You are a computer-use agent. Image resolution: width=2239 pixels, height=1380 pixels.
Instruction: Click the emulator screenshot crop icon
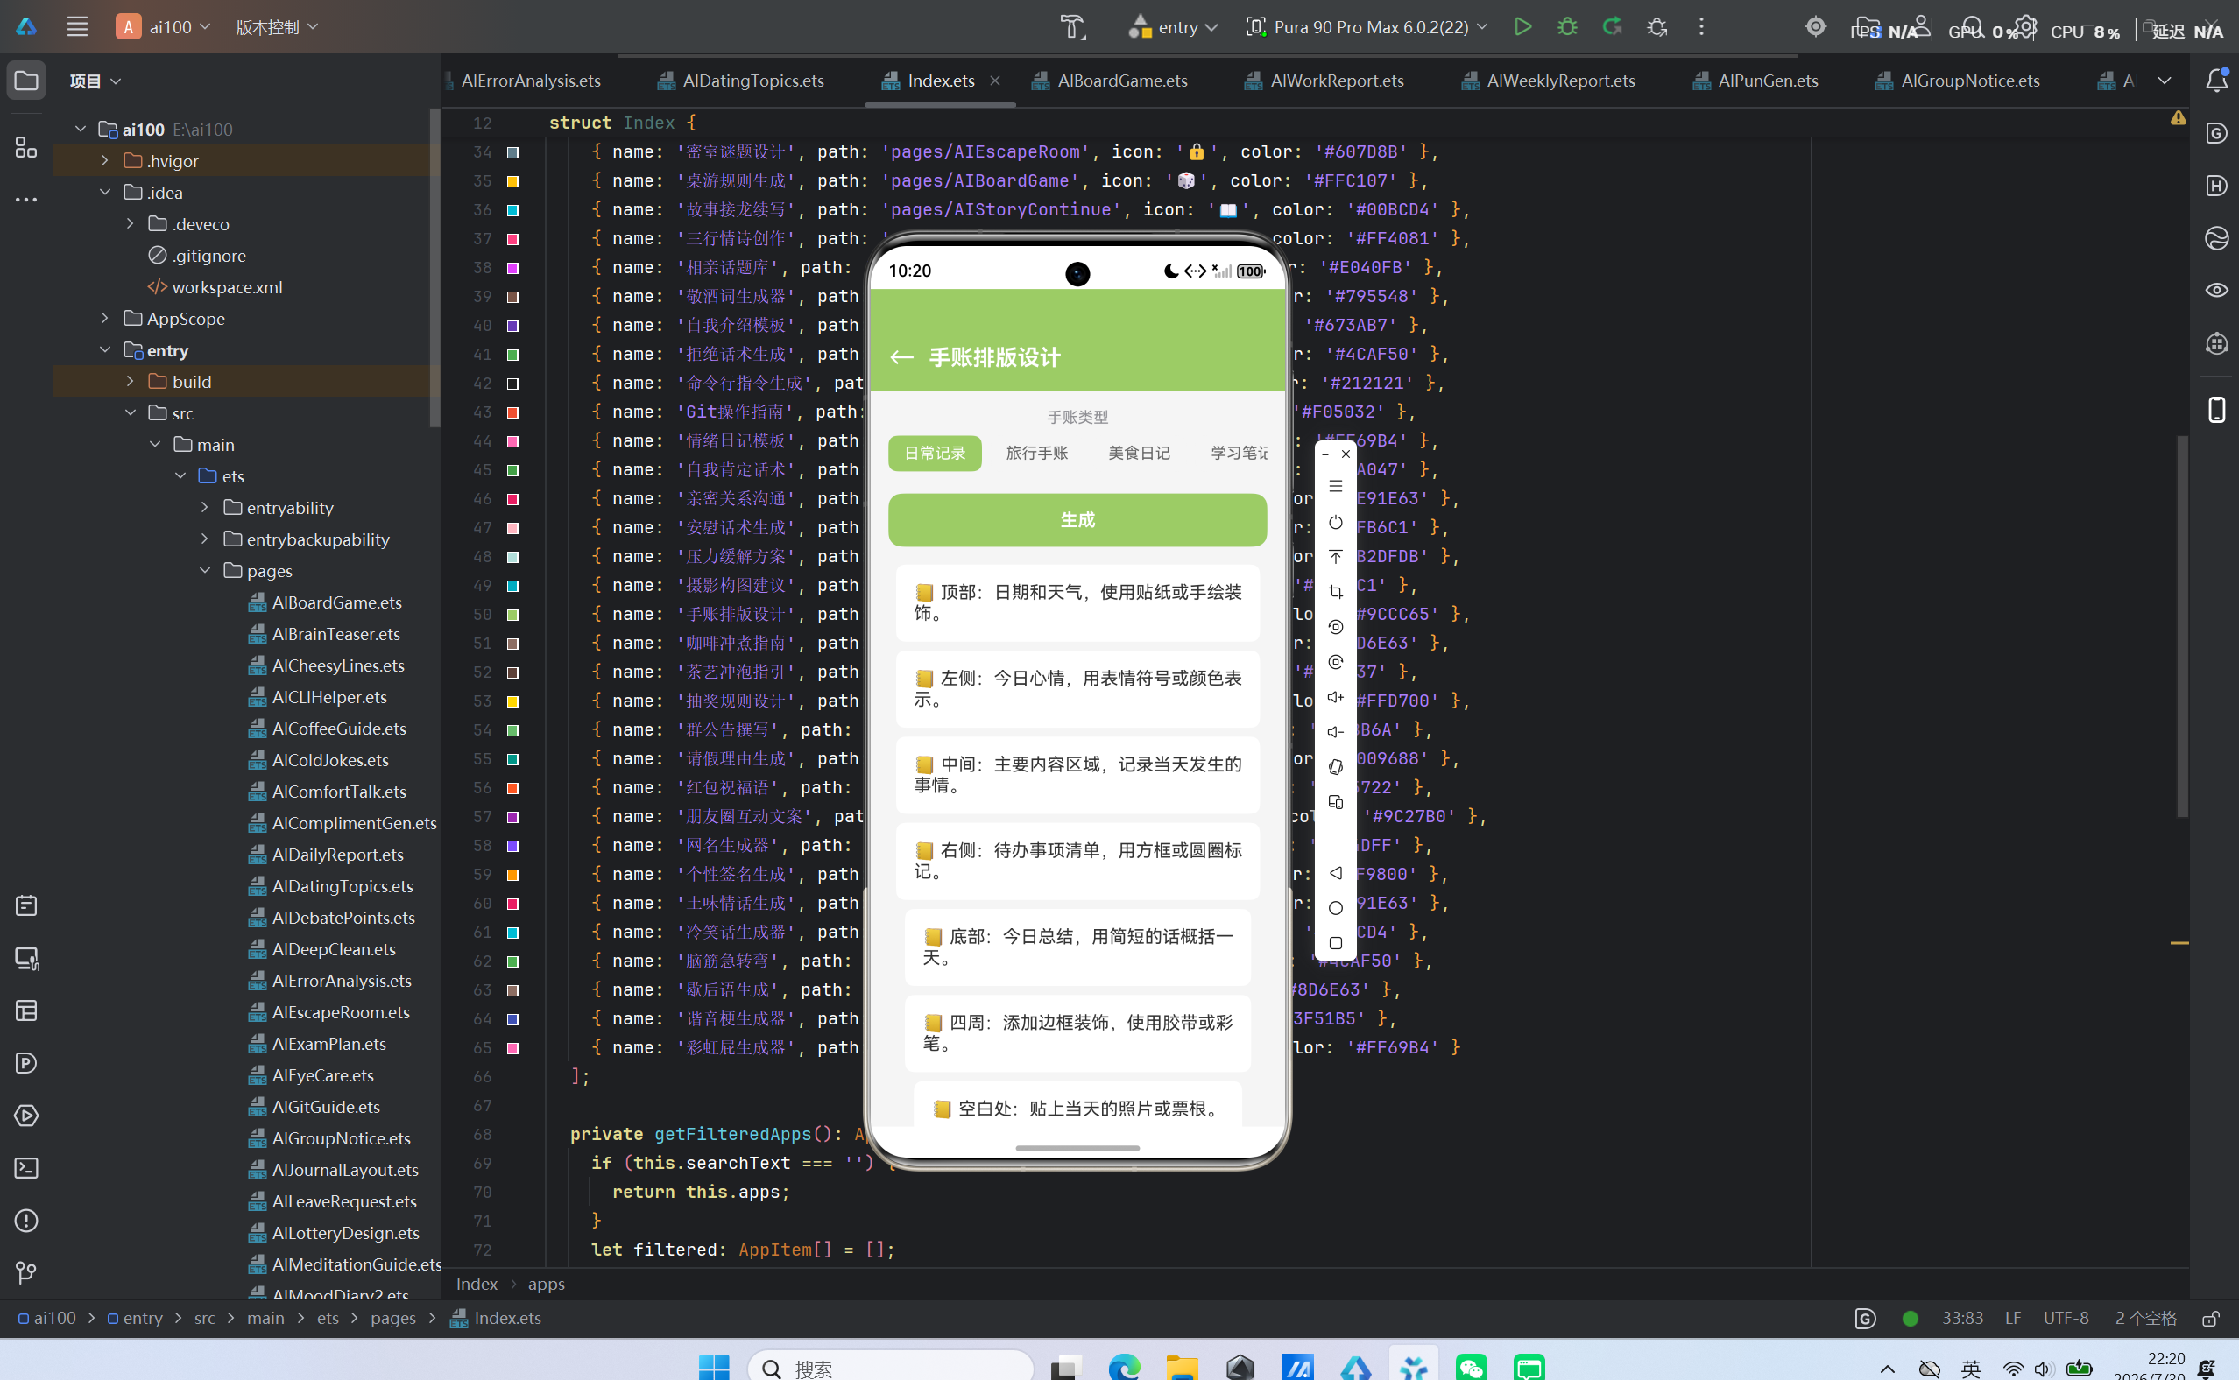[1335, 591]
